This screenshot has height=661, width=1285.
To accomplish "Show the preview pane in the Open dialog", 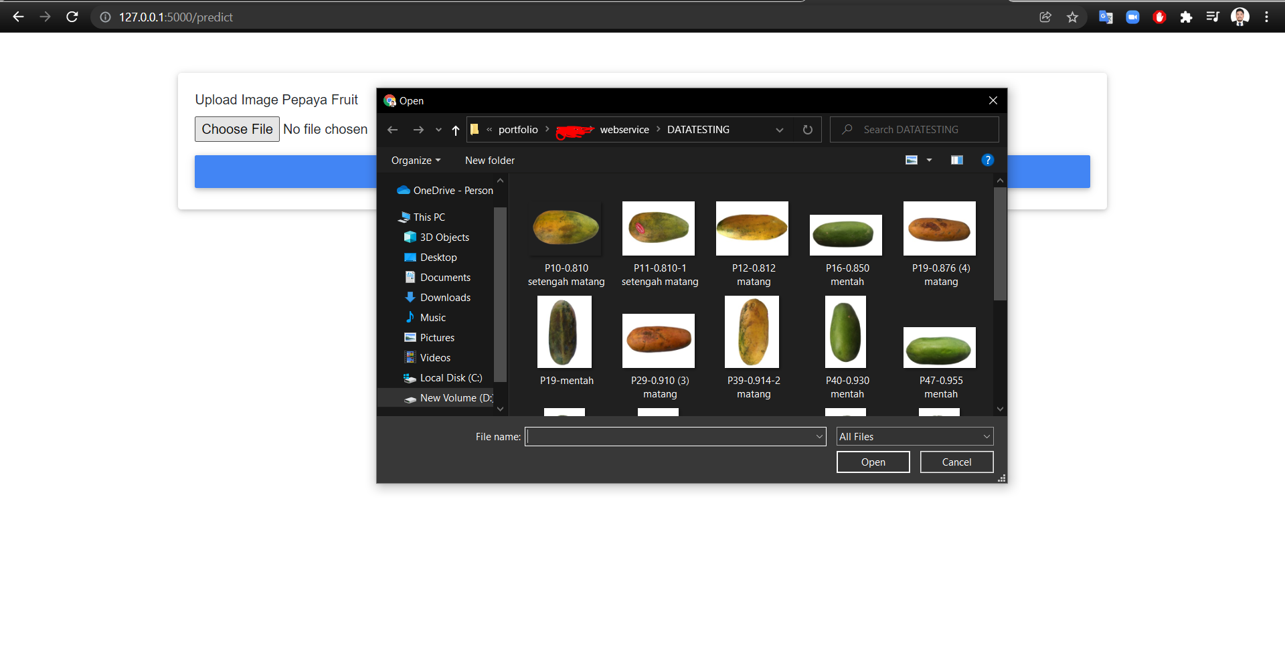I will pos(956,160).
